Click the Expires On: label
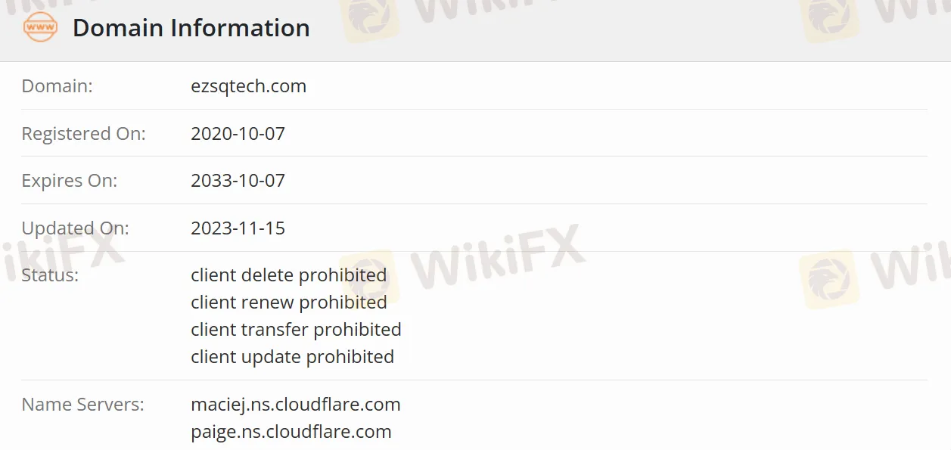The width and height of the screenshot is (951, 450). [x=69, y=181]
